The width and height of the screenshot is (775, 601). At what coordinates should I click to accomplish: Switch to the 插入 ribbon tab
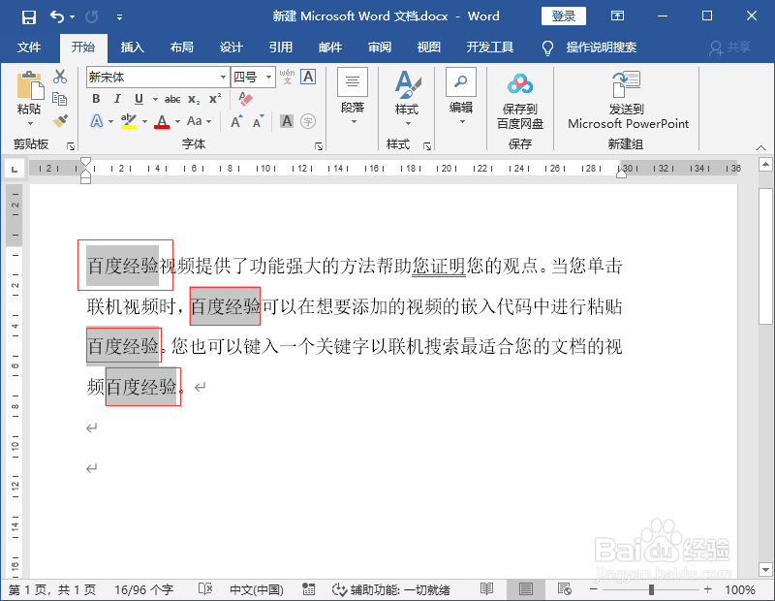[x=132, y=47]
